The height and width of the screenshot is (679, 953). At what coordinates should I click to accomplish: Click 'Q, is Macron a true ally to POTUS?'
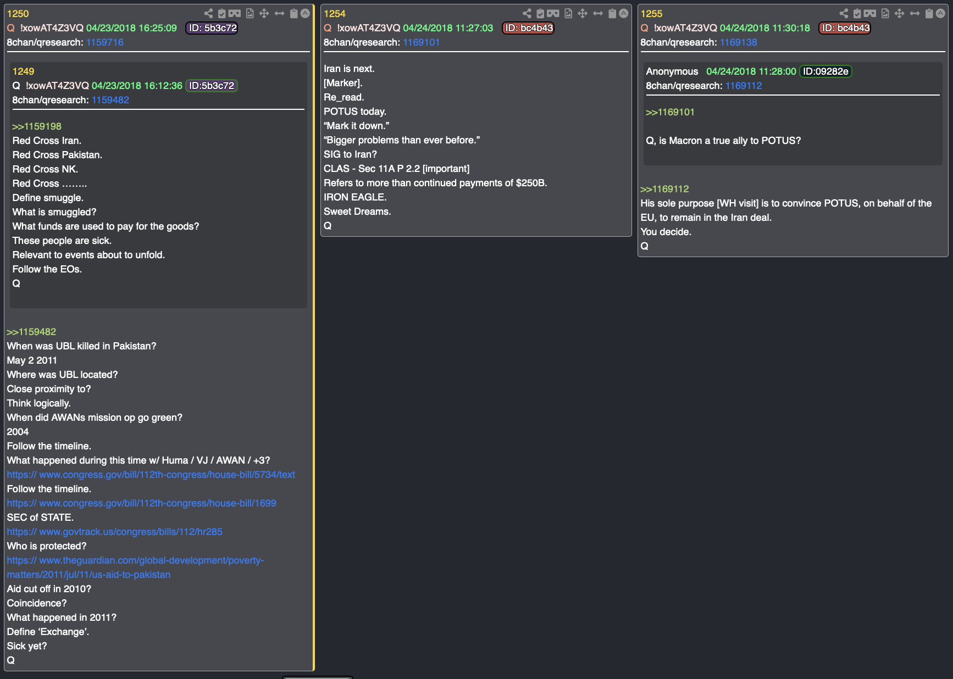click(x=723, y=141)
